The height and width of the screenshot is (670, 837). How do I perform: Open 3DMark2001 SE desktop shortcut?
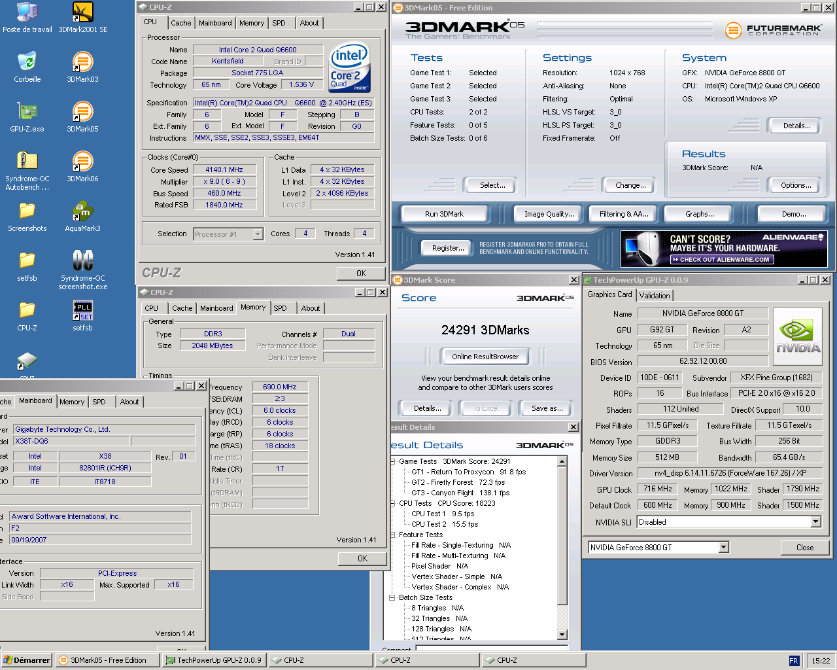[x=82, y=18]
